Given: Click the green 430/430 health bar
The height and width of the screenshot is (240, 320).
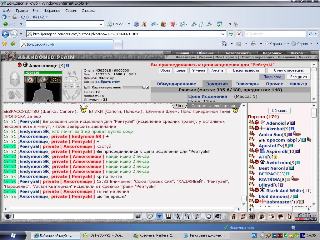Looking at the screenshot, I should [x=43, y=72].
